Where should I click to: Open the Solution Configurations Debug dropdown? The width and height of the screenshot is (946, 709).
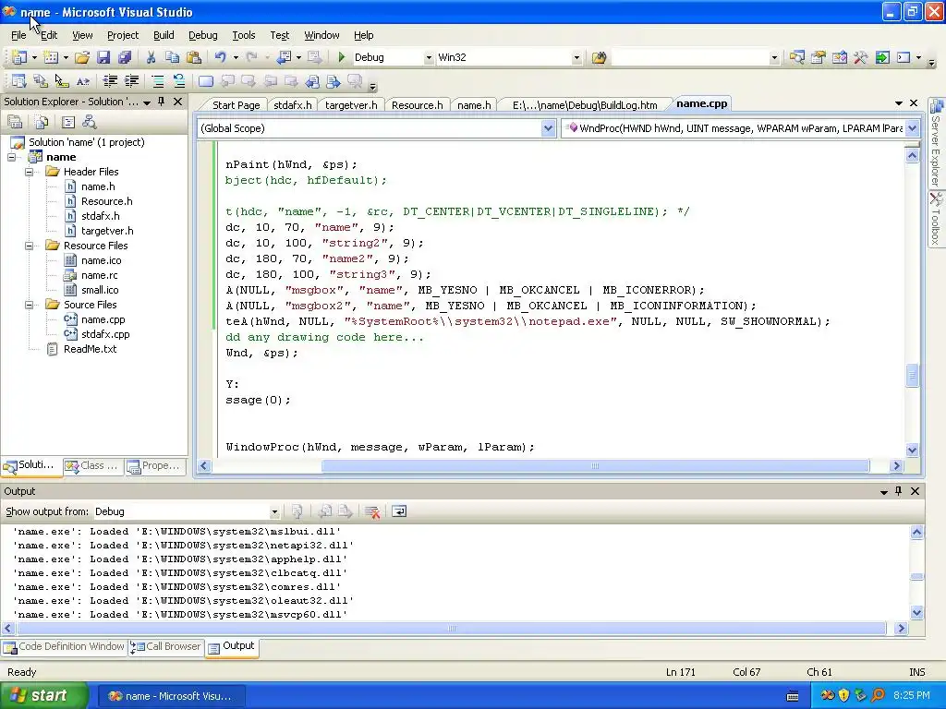point(429,58)
